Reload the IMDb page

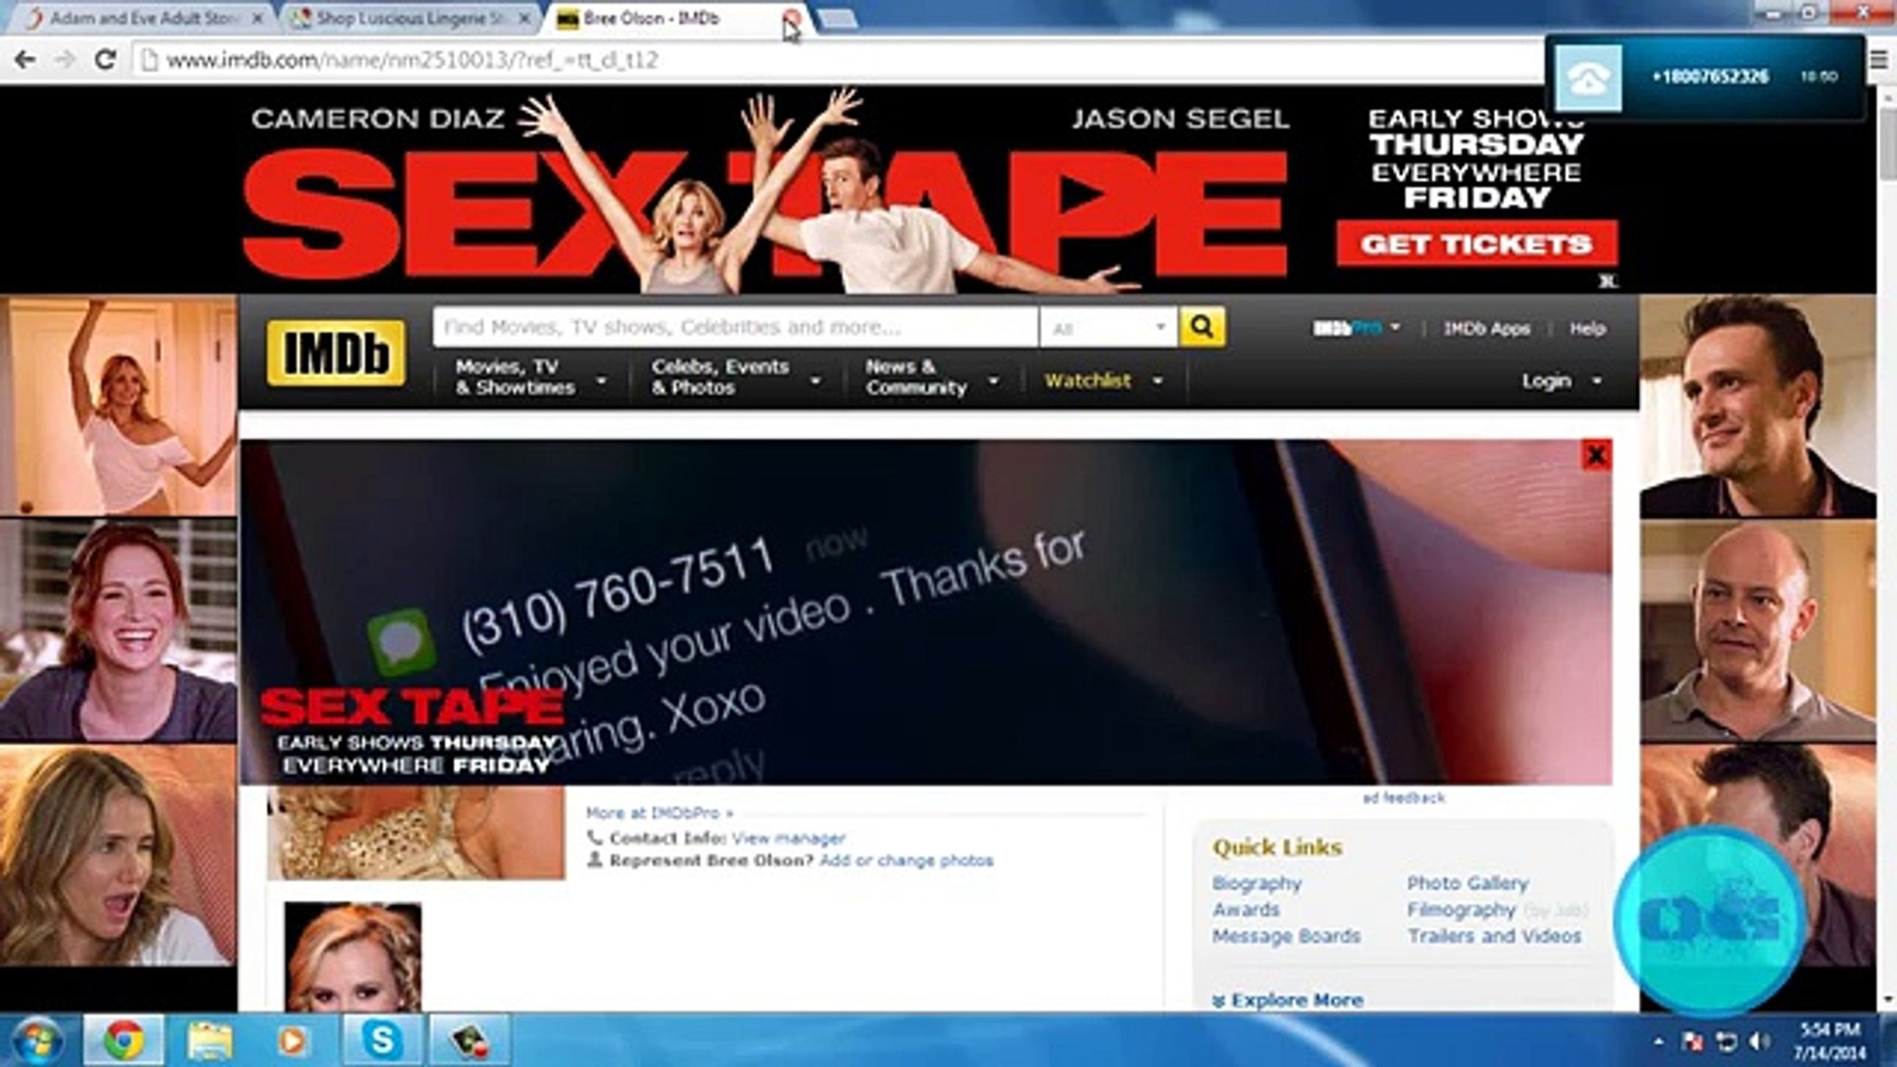pos(105,60)
